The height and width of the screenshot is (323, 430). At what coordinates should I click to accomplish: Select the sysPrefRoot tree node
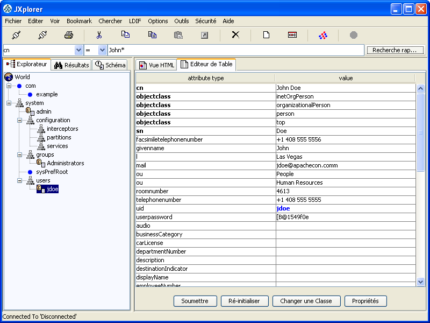tap(52, 172)
